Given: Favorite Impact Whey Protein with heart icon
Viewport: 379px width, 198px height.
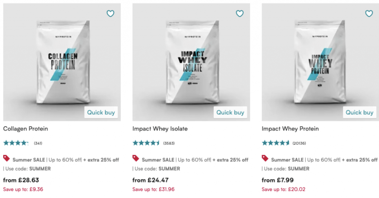Looking at the screenshot, I should pos(369,13).
